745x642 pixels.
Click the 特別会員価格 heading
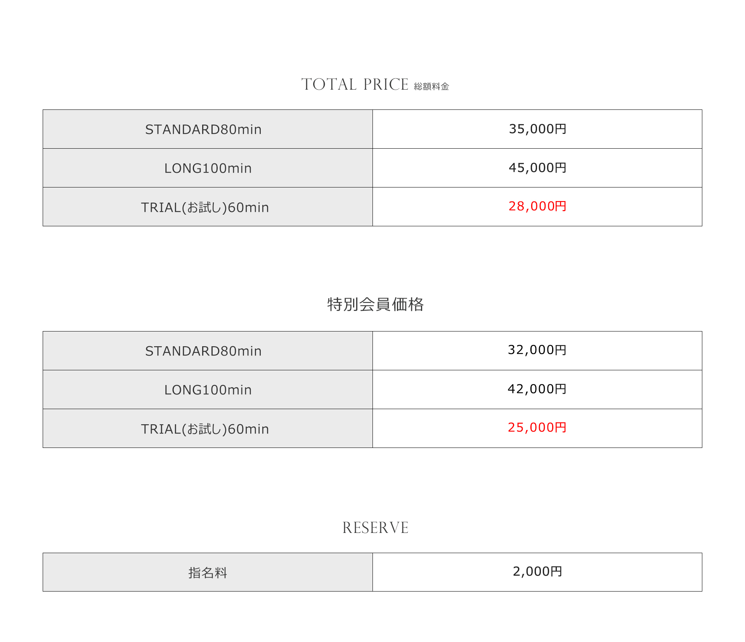[375, 304]
